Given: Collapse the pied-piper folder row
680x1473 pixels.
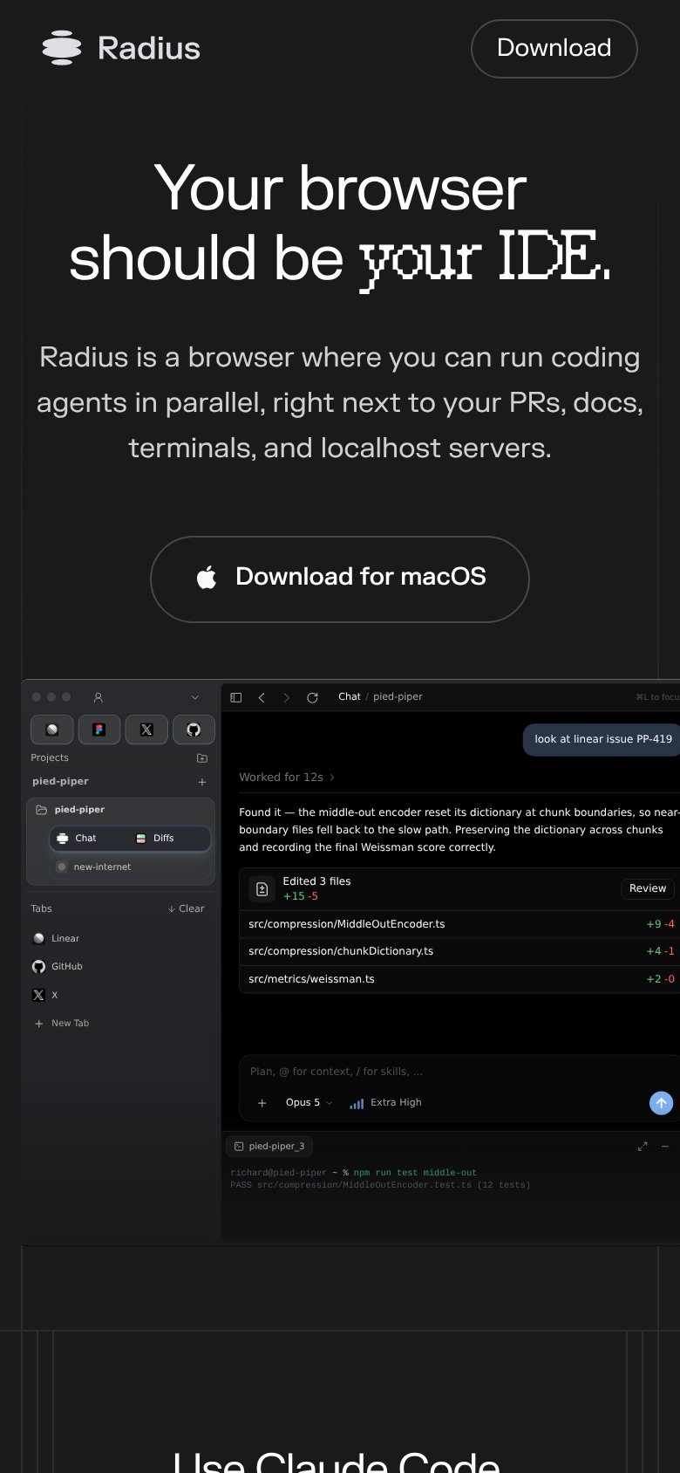Looking at the screenshot, I should tap(120, 810).
